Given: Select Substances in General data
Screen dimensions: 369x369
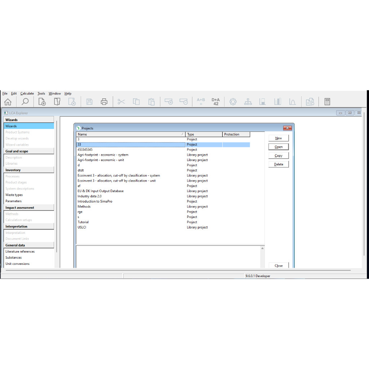Looking at the screenshot, I should click(13, 258).
